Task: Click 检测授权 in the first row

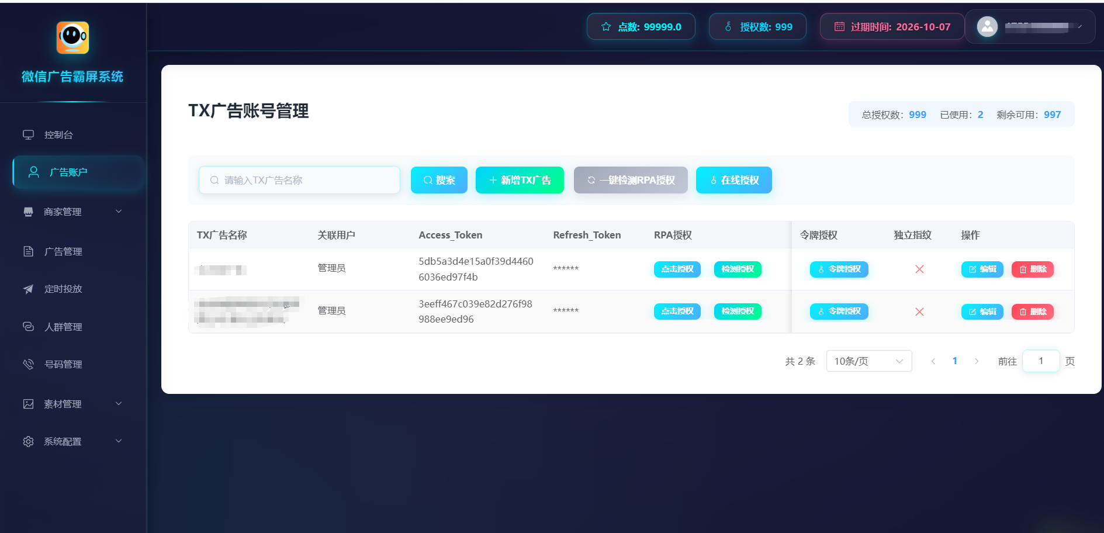Action: 738,269
